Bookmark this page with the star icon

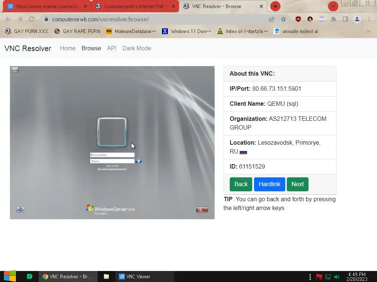coord(283,19)
